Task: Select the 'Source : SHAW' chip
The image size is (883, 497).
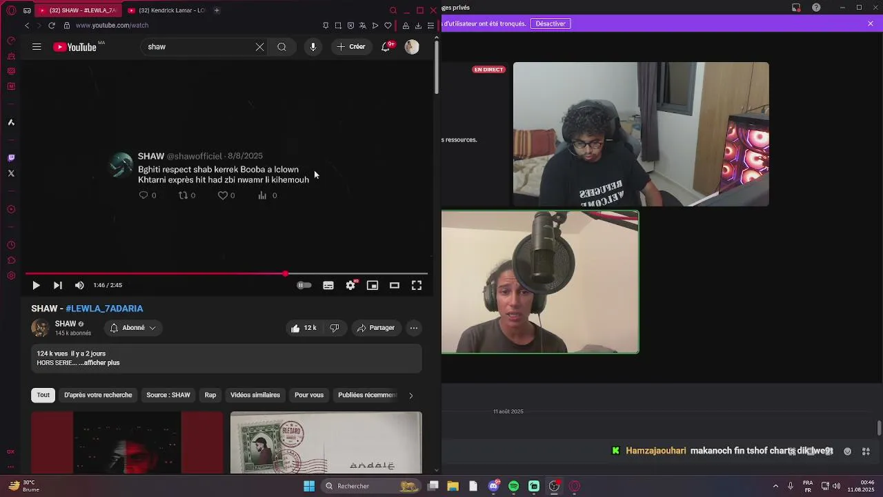Action: pos(168,395)
